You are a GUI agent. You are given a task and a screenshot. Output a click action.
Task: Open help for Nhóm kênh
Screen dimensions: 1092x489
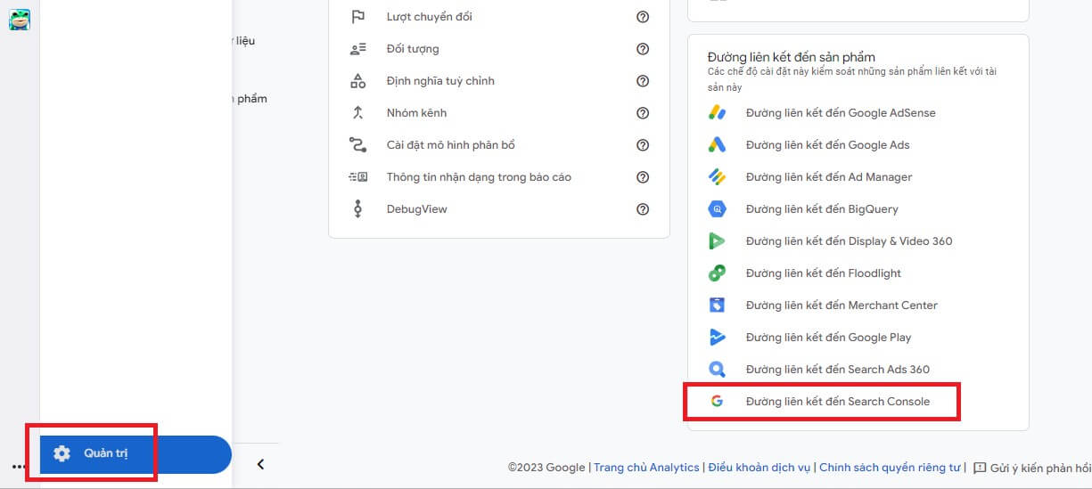click(x=643, y=113)
